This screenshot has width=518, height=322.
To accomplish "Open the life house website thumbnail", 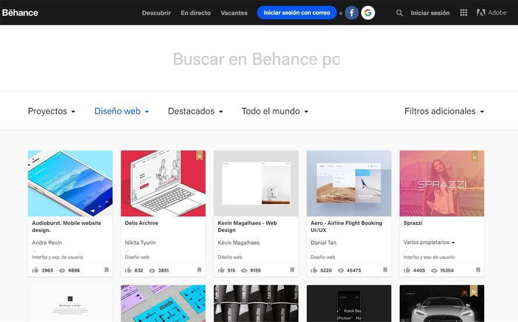I will click(70, 303).
